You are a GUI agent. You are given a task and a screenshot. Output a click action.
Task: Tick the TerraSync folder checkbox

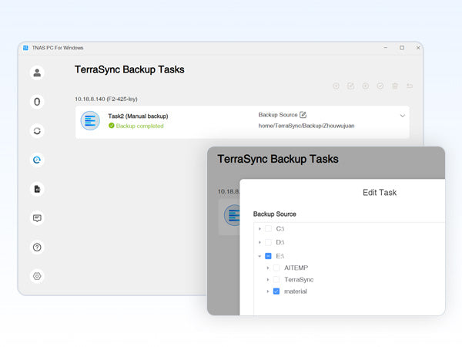point(276,279)
